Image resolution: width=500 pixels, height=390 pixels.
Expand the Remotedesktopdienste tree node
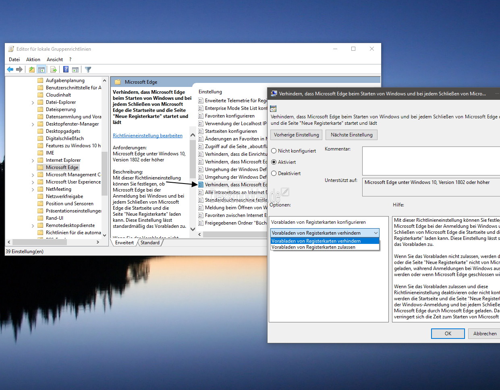pyautogui.click(x=33, y=226)
